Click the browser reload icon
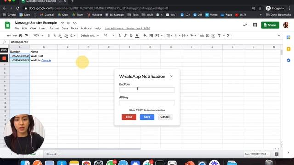Image resolution: width=294 pixels, height=165 pixels. click(17, 8)
